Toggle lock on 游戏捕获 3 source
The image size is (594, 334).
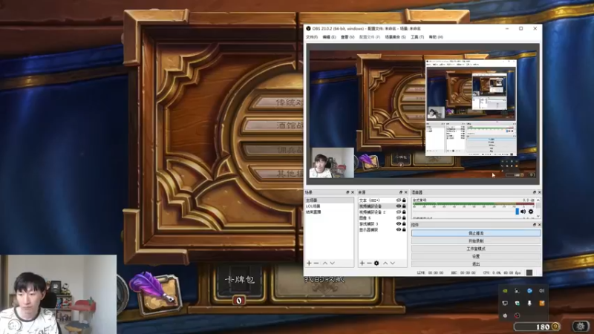(x=404, y=224)
